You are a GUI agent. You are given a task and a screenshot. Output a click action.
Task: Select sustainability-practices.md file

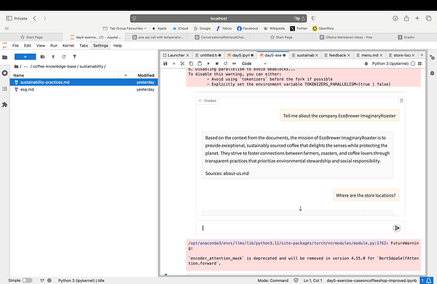click(84, 82)
